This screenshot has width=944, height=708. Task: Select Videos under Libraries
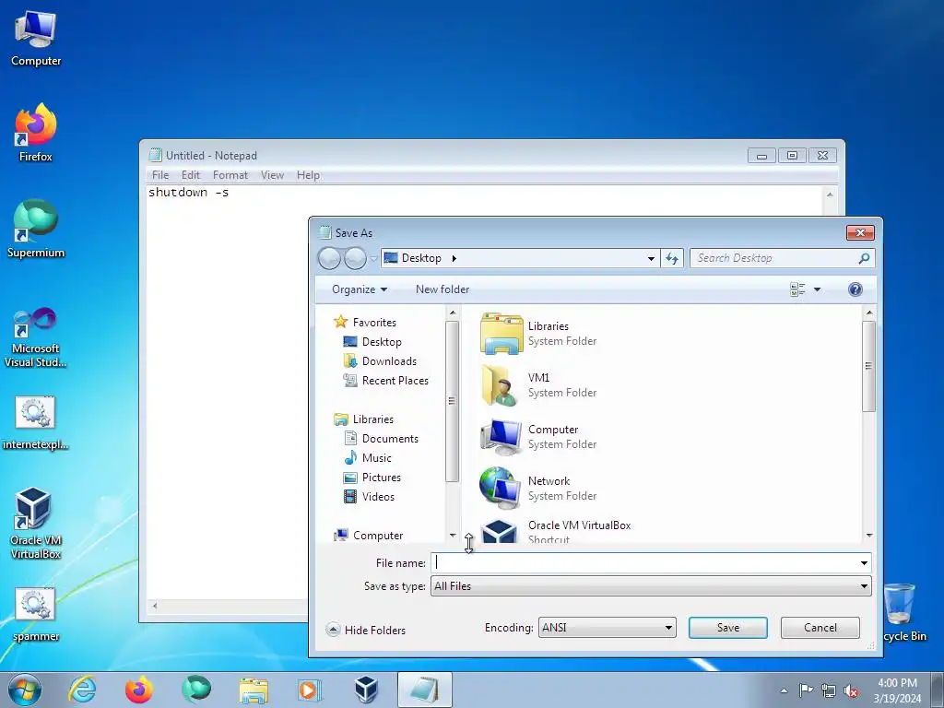point(369,497)
